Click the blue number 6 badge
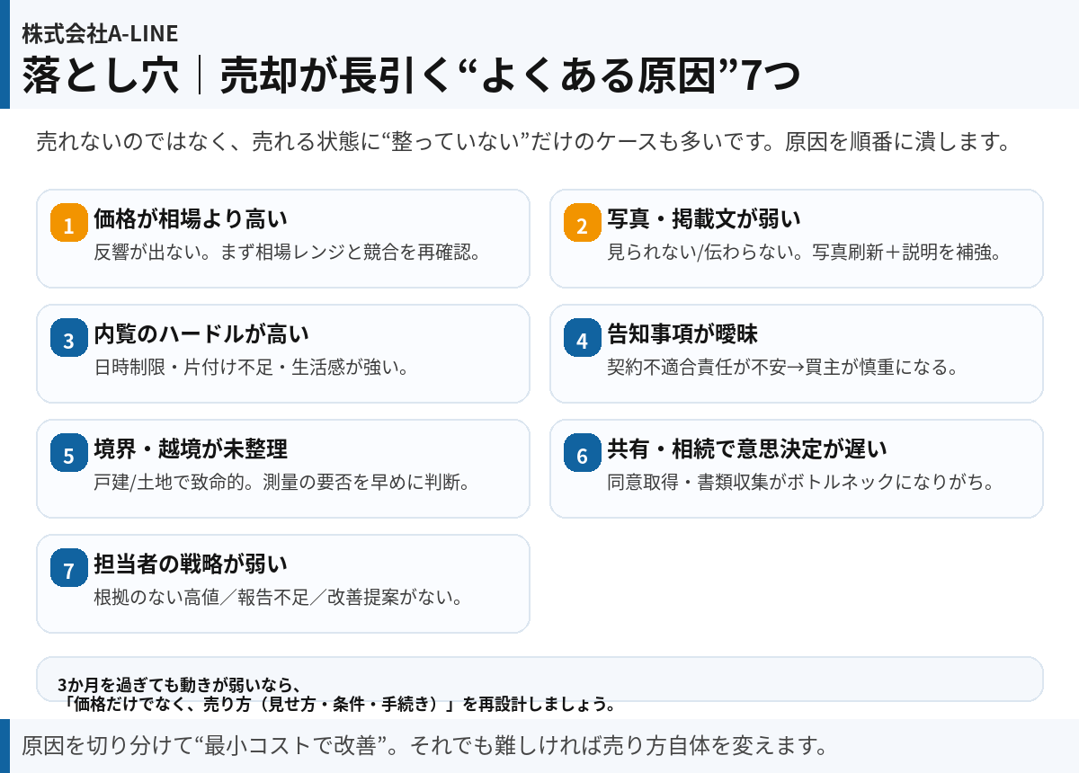Viewport: 1079px width, 773px height. point(582,453)
